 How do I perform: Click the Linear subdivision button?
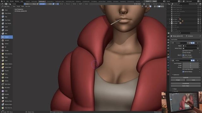[193, 80]
